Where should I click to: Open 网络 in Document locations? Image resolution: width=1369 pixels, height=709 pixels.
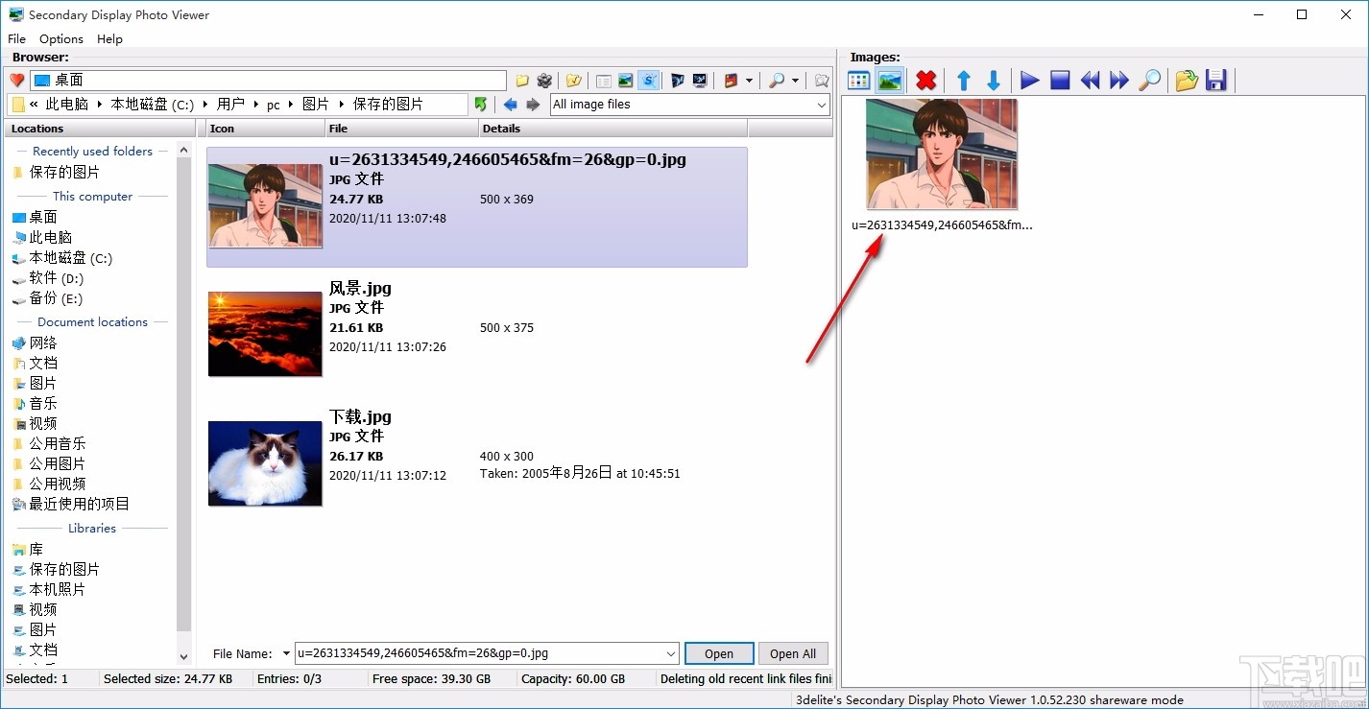[43, 343]
